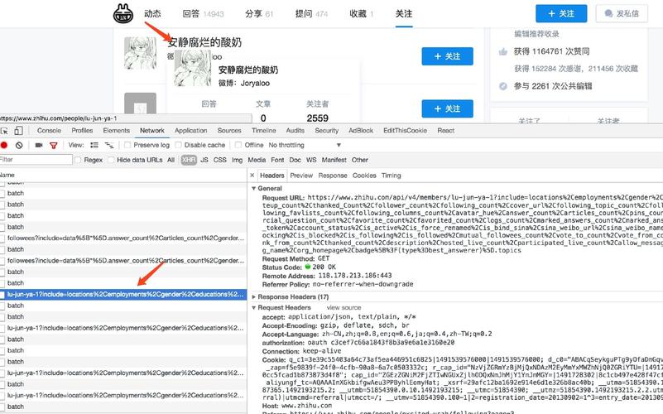Open 安静腐烂的酸奶 user name link
Screen dimensions: 663x414
pyautogui.click(x=204, y=42)
